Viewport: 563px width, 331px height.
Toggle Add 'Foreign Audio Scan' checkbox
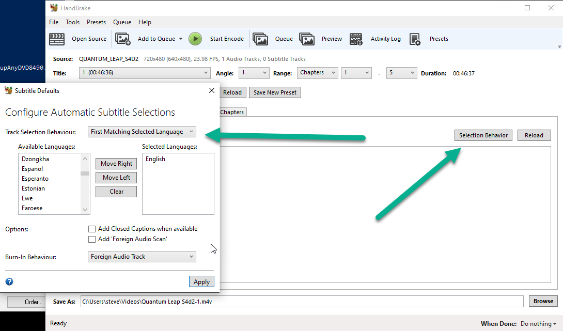pos(92,239)
